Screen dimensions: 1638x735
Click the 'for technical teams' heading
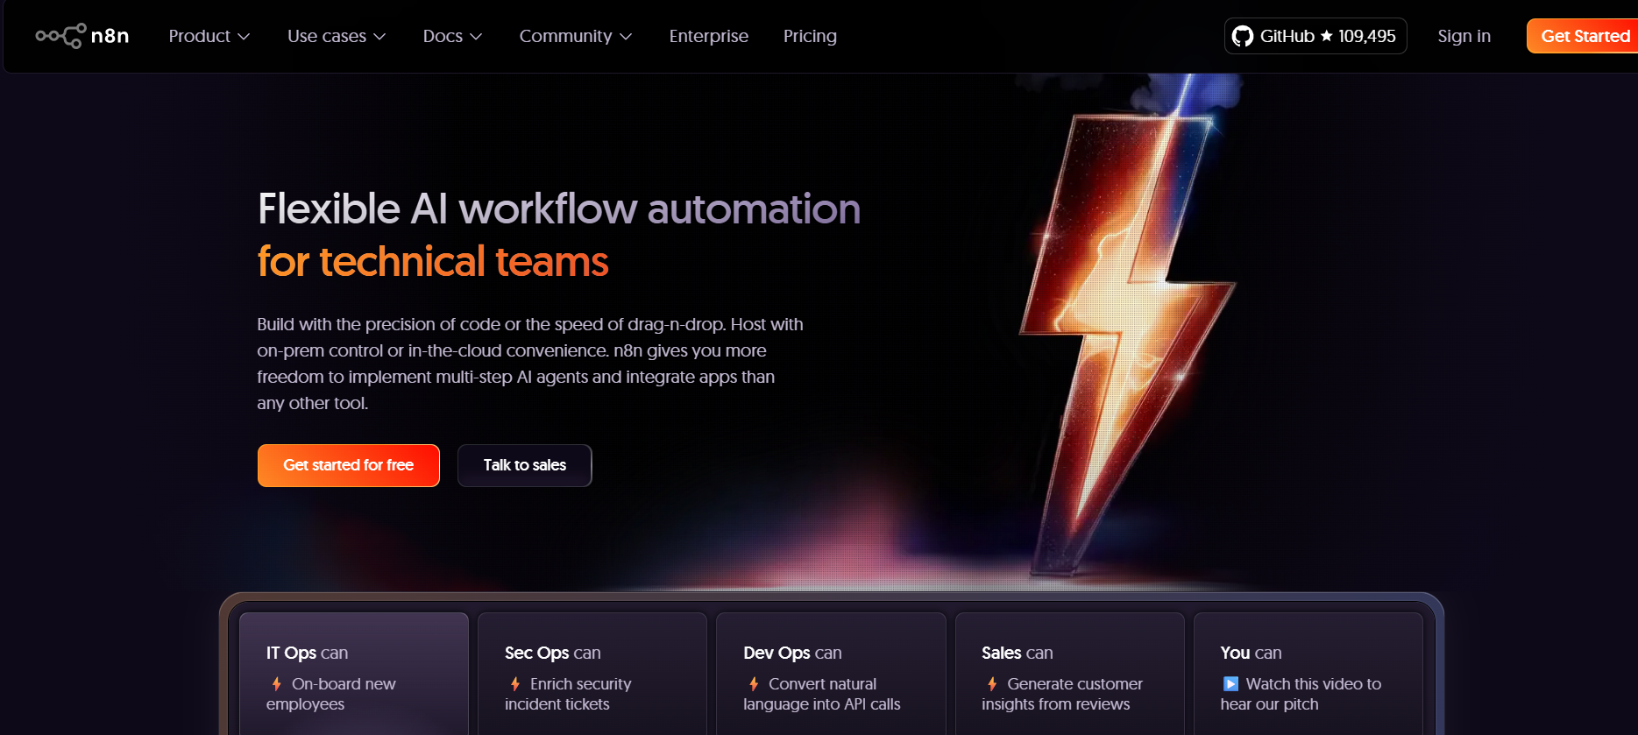pyautogui.click(x=433, y=262)
